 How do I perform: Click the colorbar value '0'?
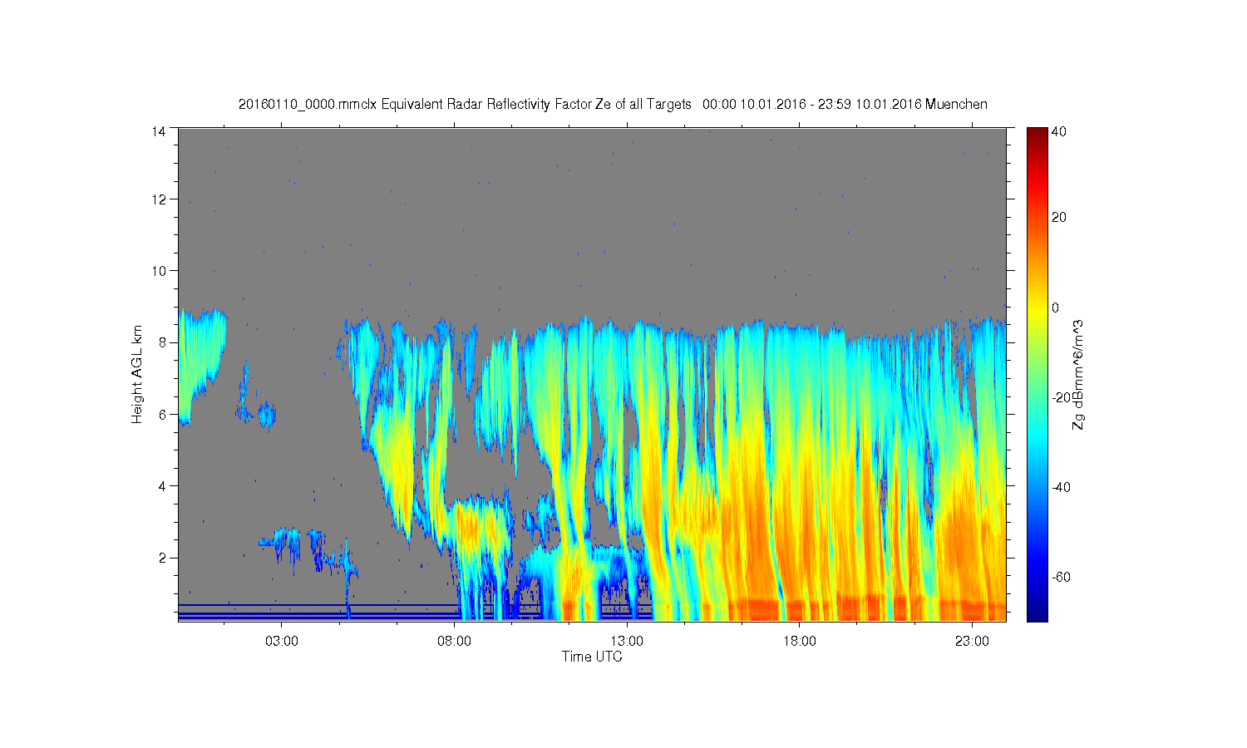(1056, 308)
